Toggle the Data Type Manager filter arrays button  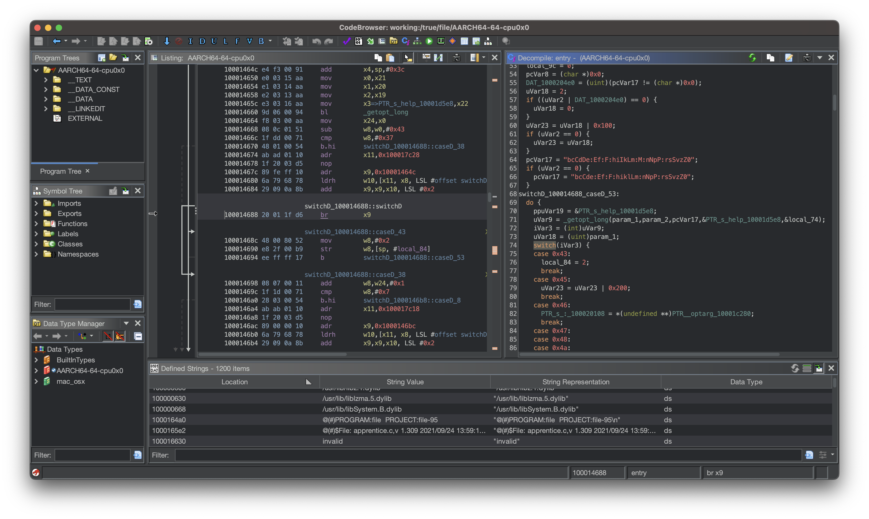click(x=108, y=336)
